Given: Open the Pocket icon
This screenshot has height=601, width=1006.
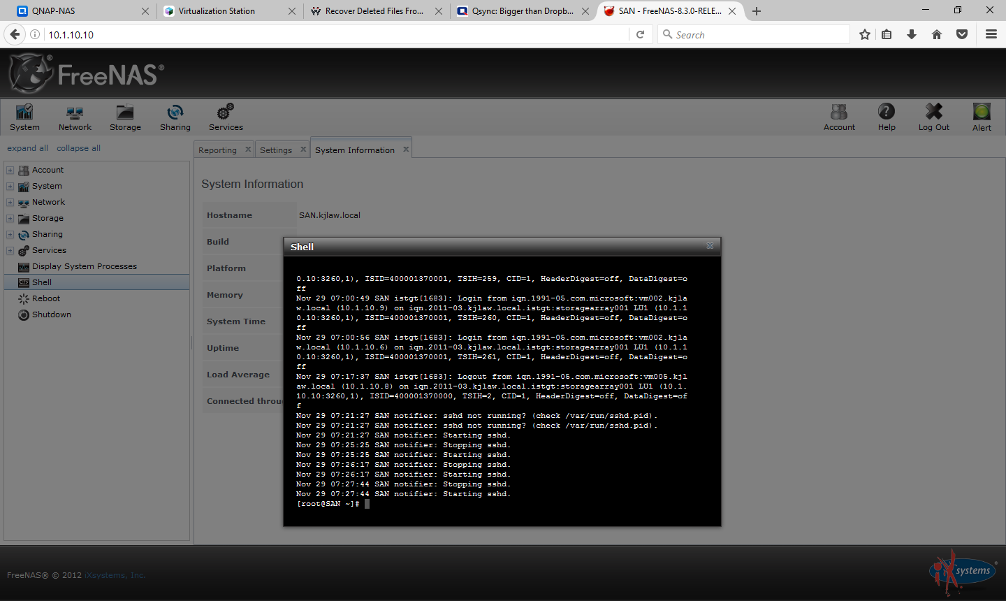Looking at the screenshot, I should point(962,34).
